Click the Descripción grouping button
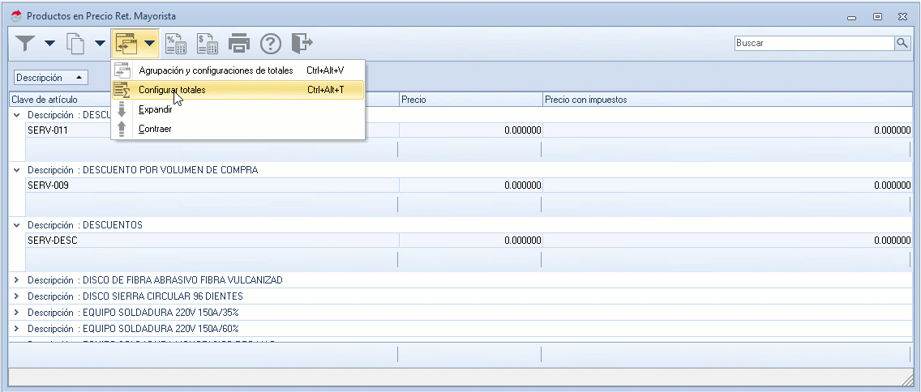The height and width of the screenshot is (392, 921). (50, 78)
